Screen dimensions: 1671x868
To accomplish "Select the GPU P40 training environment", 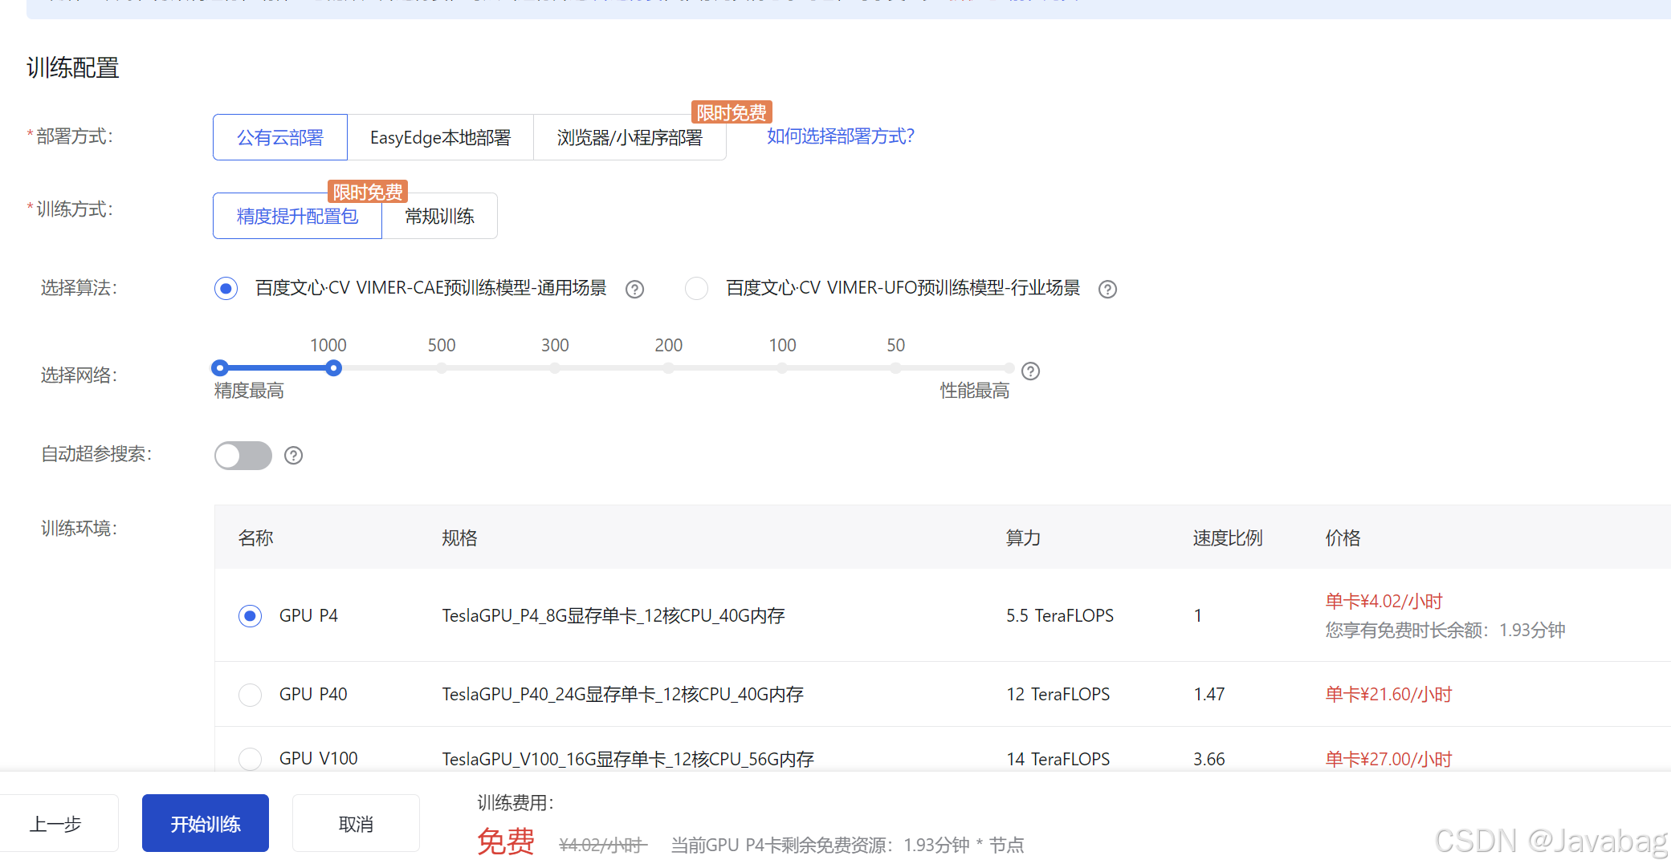I will tap(250, 695).
